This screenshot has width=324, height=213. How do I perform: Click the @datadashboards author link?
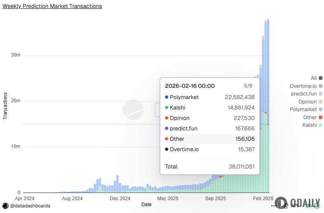30,206
